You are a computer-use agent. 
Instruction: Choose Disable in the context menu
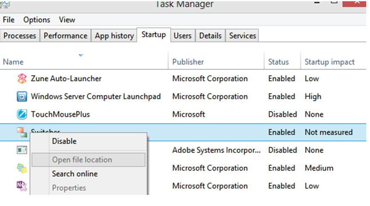point(89,141)
